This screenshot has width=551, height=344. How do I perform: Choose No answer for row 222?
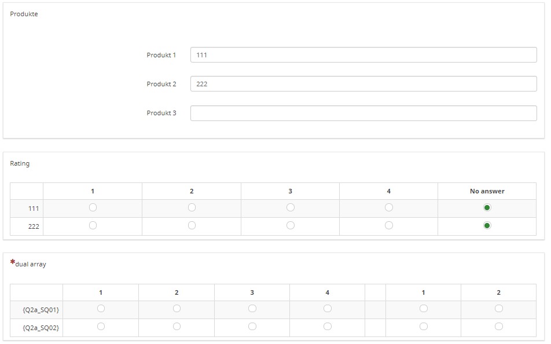(487, 225)
